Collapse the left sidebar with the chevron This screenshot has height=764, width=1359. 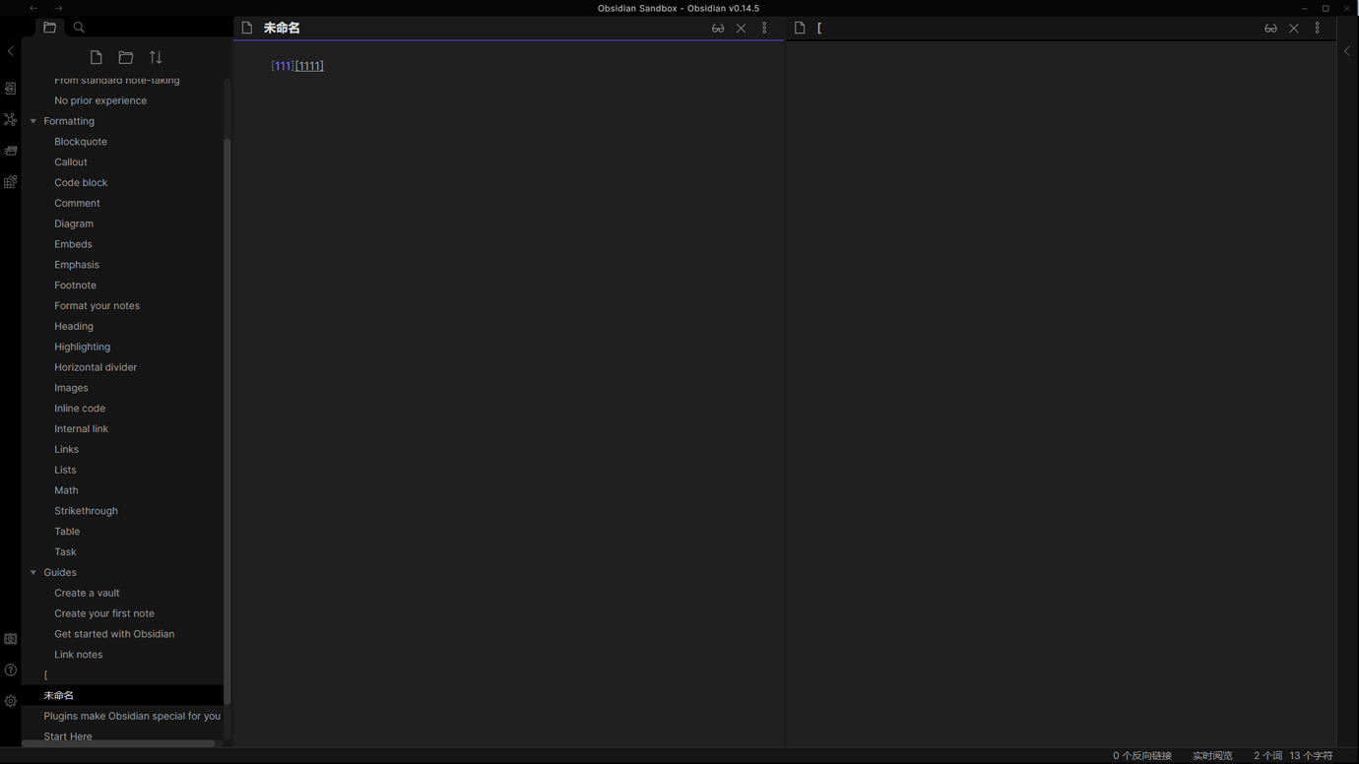coord(11,51)
